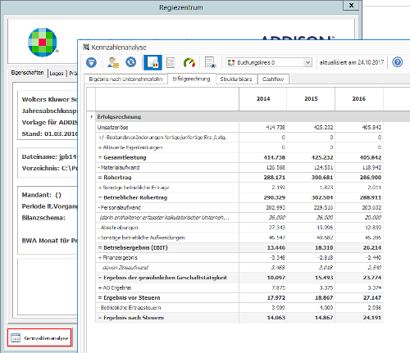Image resolution: width=410 pixels, height=353 pixels.
Task: Click the Kennzahlenanalyse window title icon
Action: [x=86, y=48]
